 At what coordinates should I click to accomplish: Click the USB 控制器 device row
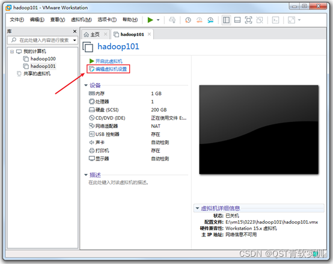(138, 134)
